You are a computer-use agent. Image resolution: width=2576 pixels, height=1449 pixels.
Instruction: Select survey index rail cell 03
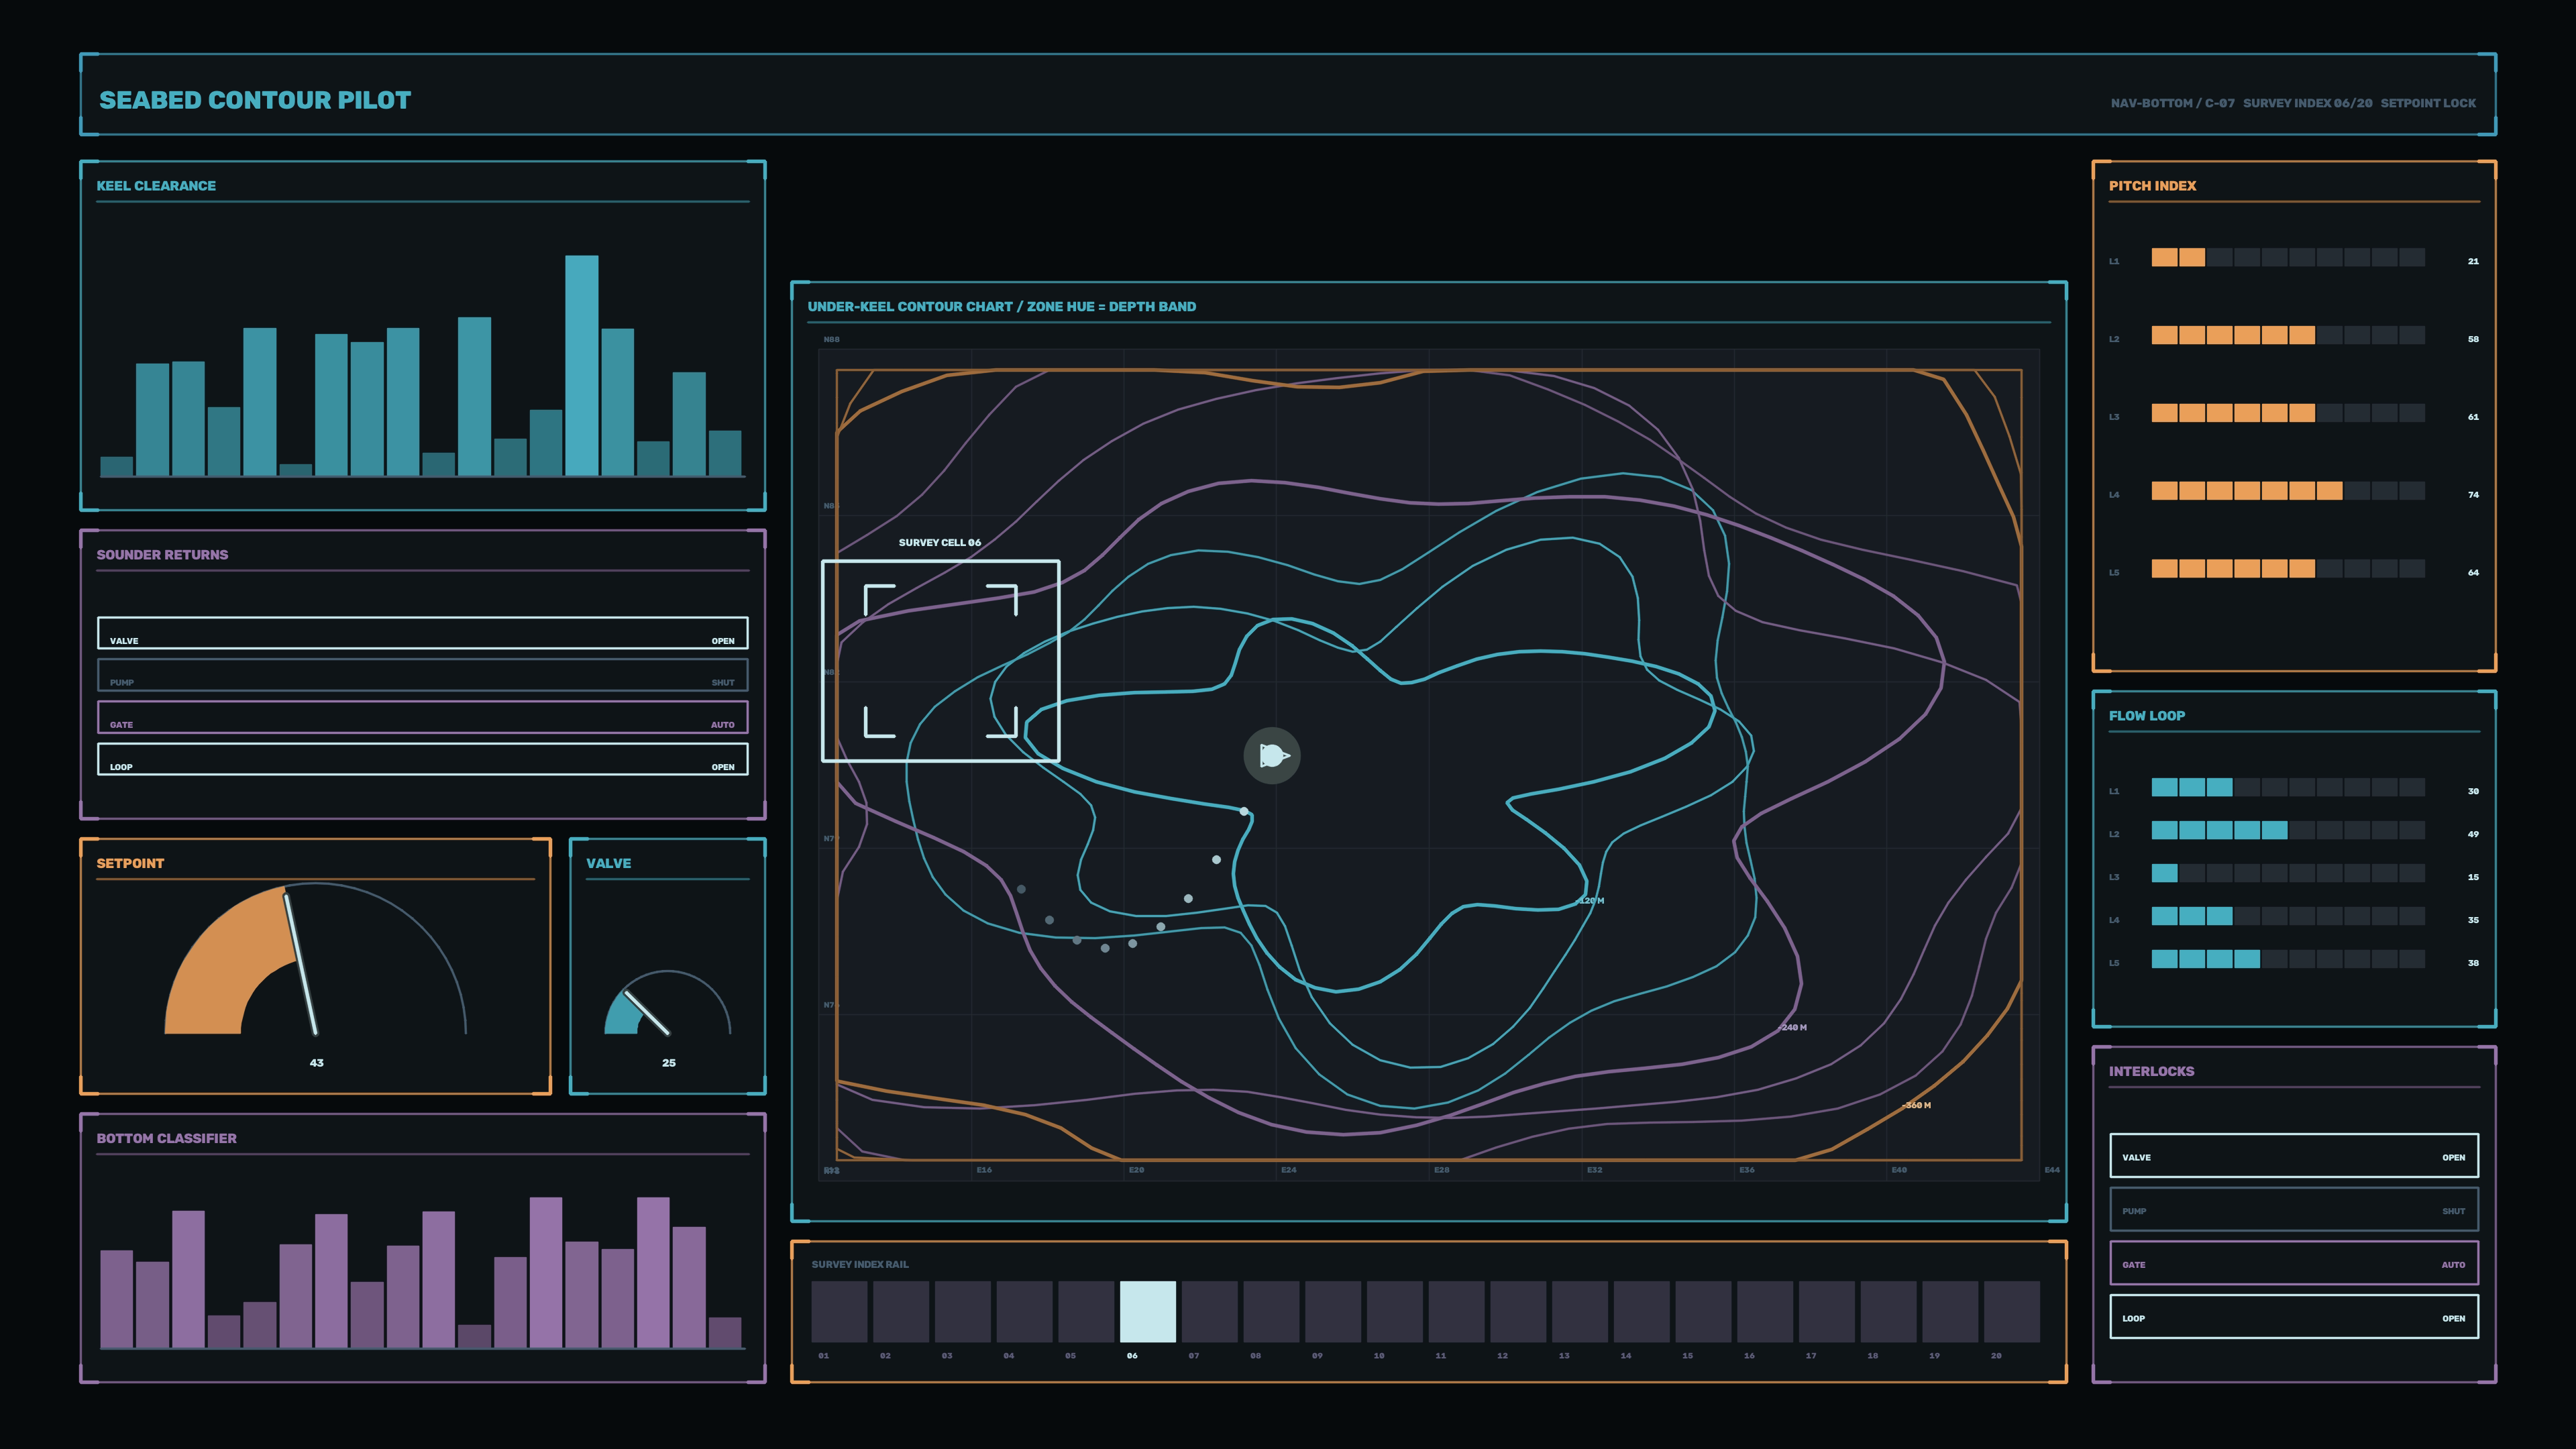pyautogui.click(x=963, y=1312)
